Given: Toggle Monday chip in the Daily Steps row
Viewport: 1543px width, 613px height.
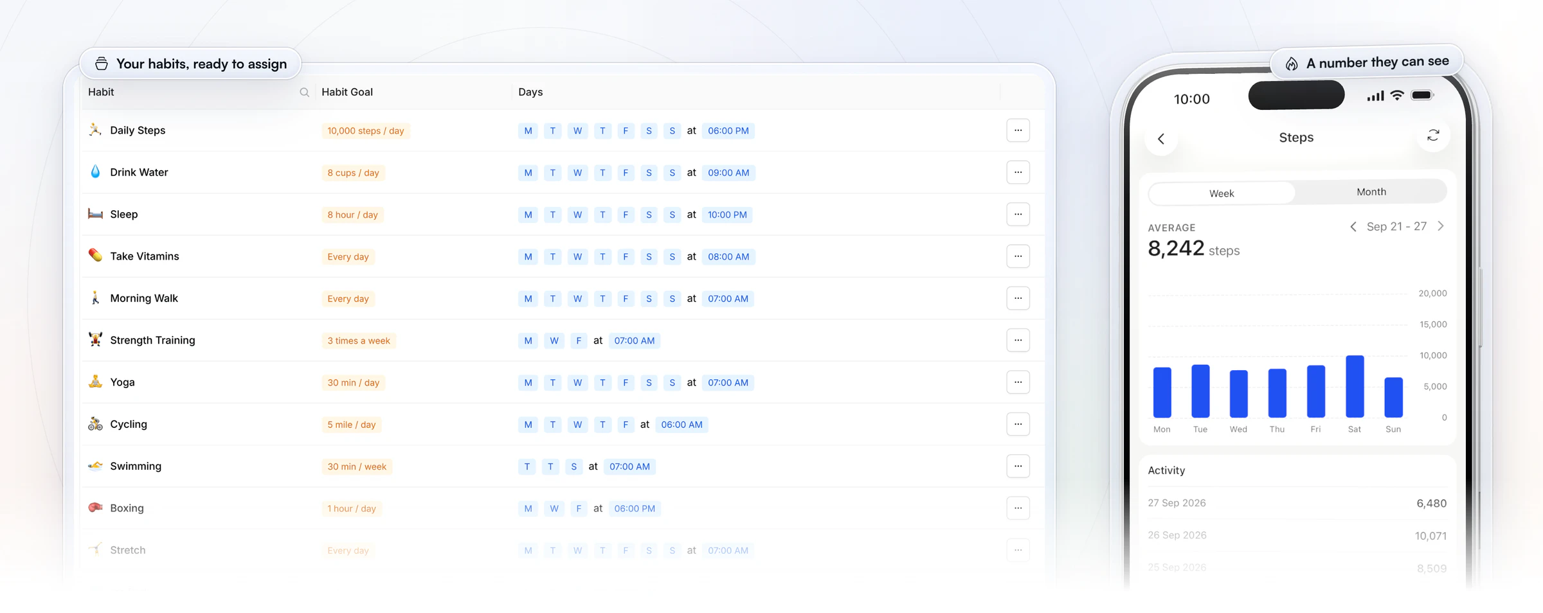Looking at the screenshot, I should click(x=528, y=131).
